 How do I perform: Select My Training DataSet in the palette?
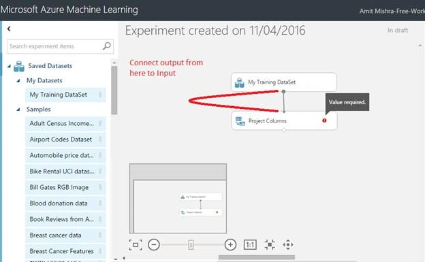(65, 95)
